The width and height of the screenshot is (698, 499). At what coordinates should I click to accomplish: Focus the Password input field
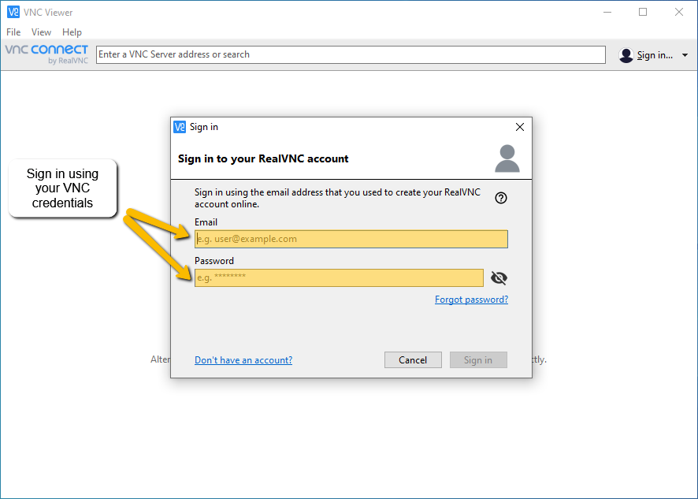pos(339,277)
